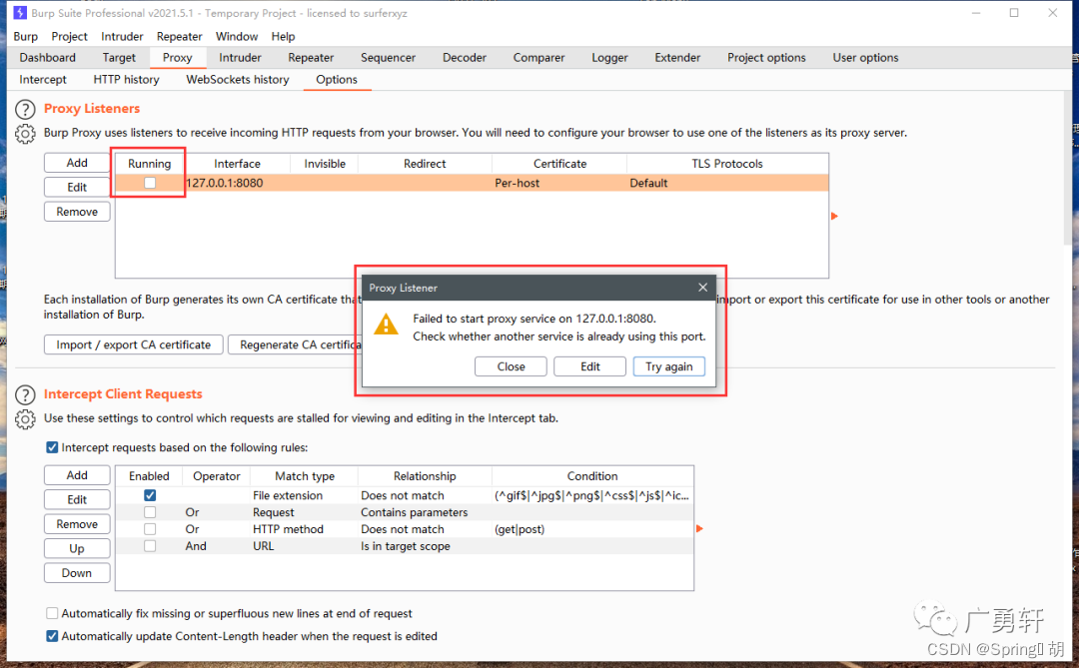1079x668 pixels.
Task: Click the TLS Protocols column header
Action: (727, 164)
